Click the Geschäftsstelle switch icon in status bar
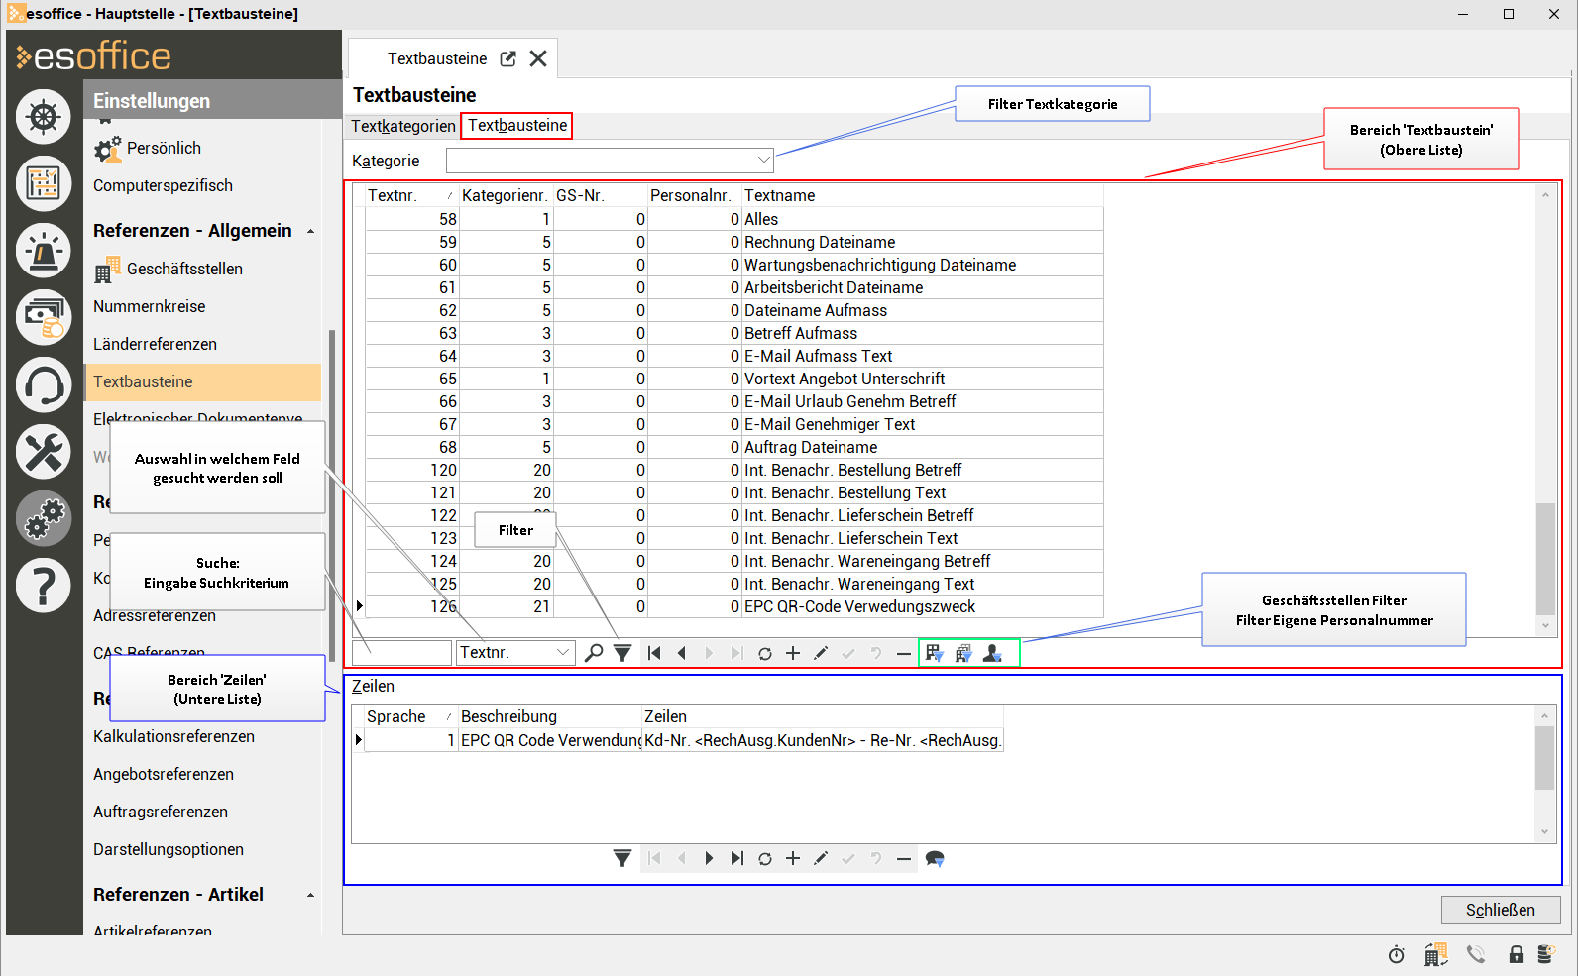This screenshot has width=1578, height=976. pyautogui.click(x=1435, y=954)
